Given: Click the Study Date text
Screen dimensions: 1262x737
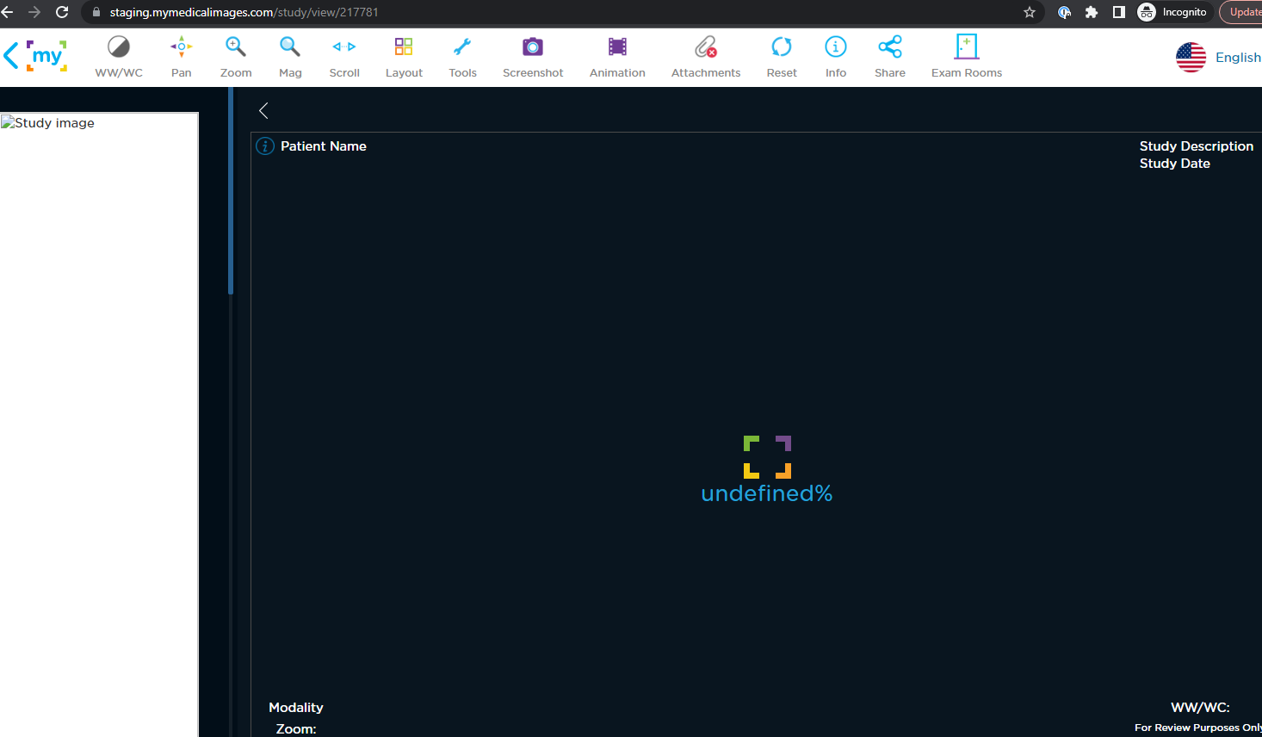Looking at the screenshot, I should pos(1175,164).
